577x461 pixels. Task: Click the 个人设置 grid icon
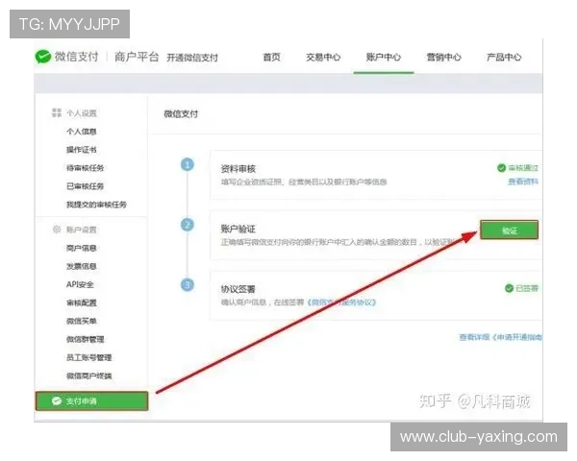pyautogui.click(x=57, y=112)
